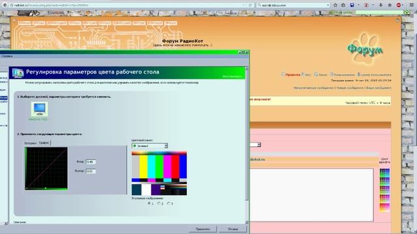Click the Применить button

click(x=203, y=229)
